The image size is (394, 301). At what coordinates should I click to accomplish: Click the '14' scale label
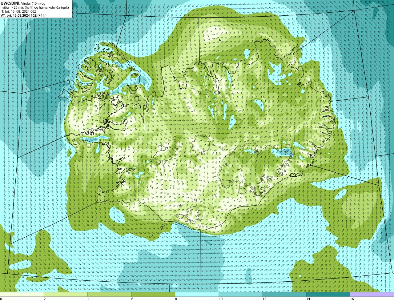pyautogui.click(x=308, y=299)
